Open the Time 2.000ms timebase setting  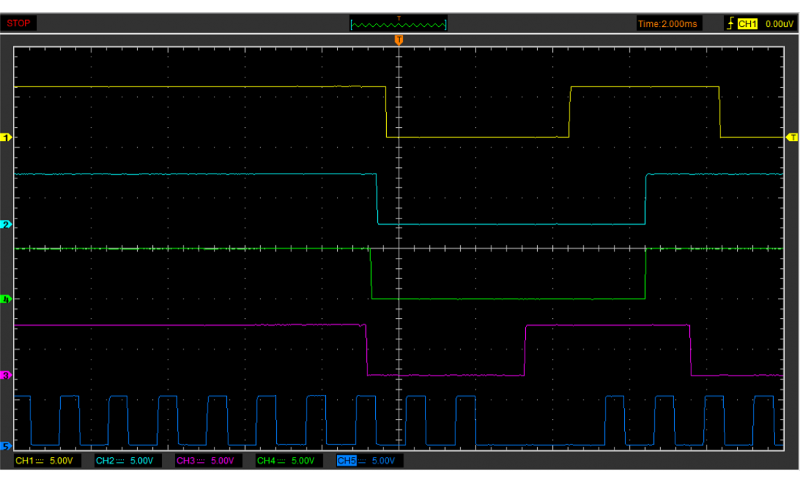click(667, 24)
